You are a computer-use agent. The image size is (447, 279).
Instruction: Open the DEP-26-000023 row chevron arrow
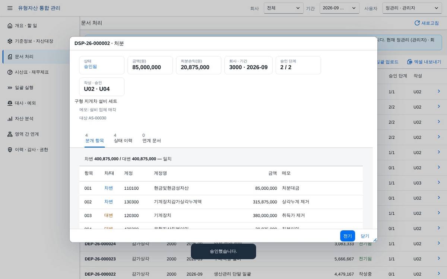439,259
